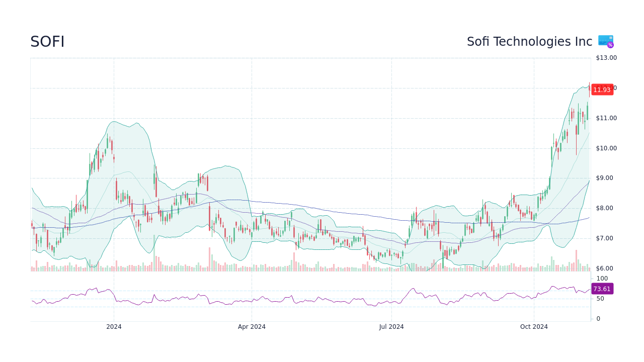The image size is (644, 362).
Task: Click the $10.00 price axis label
Action: coord(606,148)
